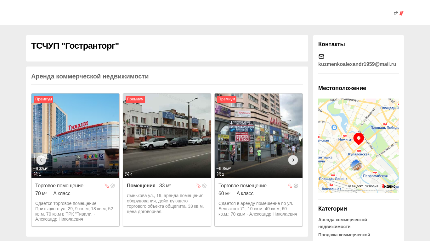Click the 'А класс' label on the 60 м² listing
Viewport: 430px width, 241px height.
[x=245, y=193]
